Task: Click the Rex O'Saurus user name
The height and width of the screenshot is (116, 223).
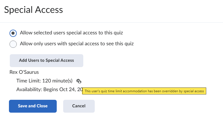Action: (x=24, y=72)
